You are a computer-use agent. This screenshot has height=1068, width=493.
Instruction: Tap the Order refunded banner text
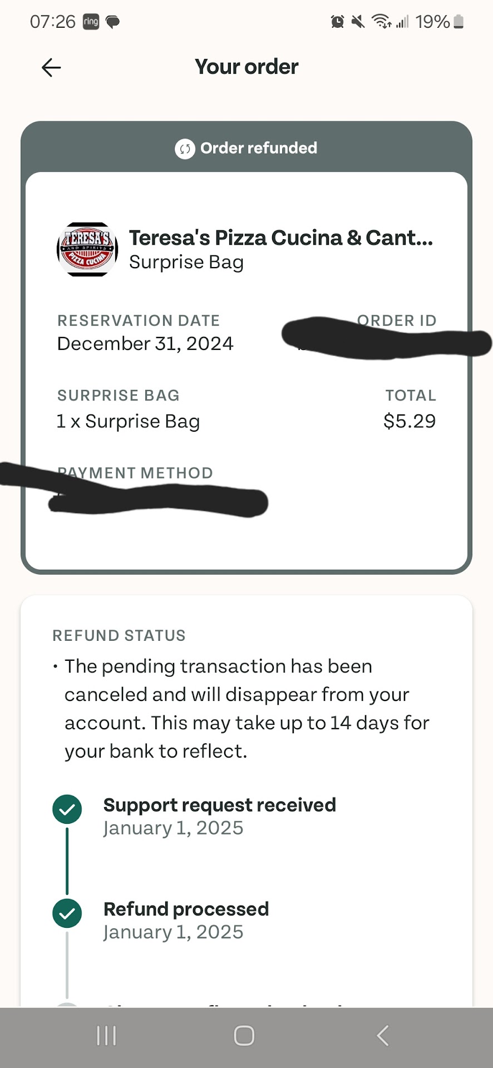pyautogui.click(x=259, y=148)
